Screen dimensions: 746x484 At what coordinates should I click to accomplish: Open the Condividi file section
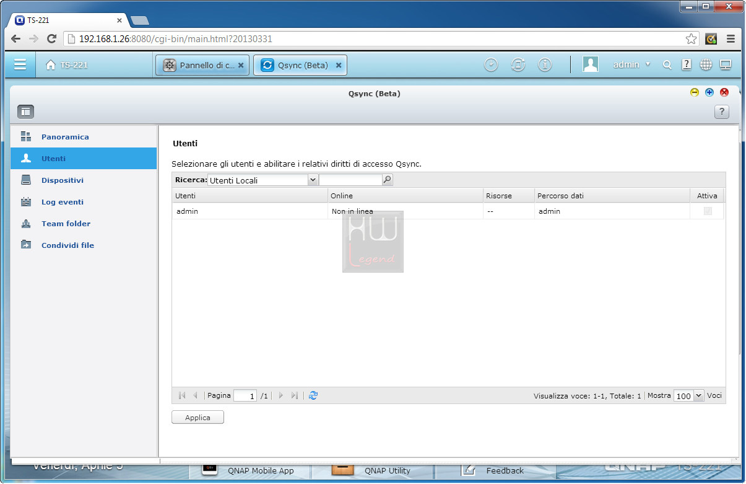(x=84, y=245)
